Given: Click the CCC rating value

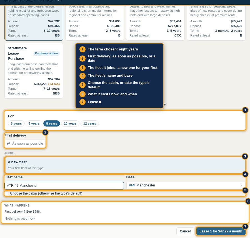Looking at the screenshot, I should click(178, 35).
